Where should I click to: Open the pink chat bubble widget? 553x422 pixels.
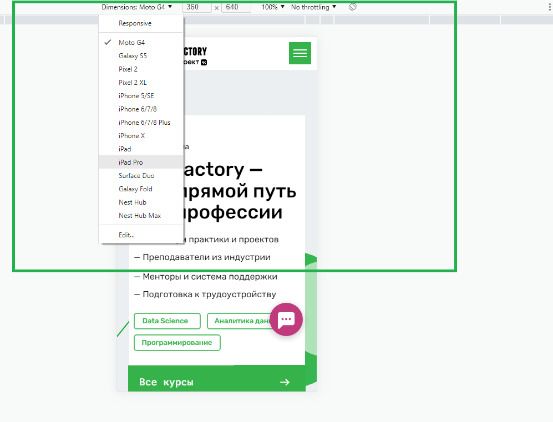point(286,319)
